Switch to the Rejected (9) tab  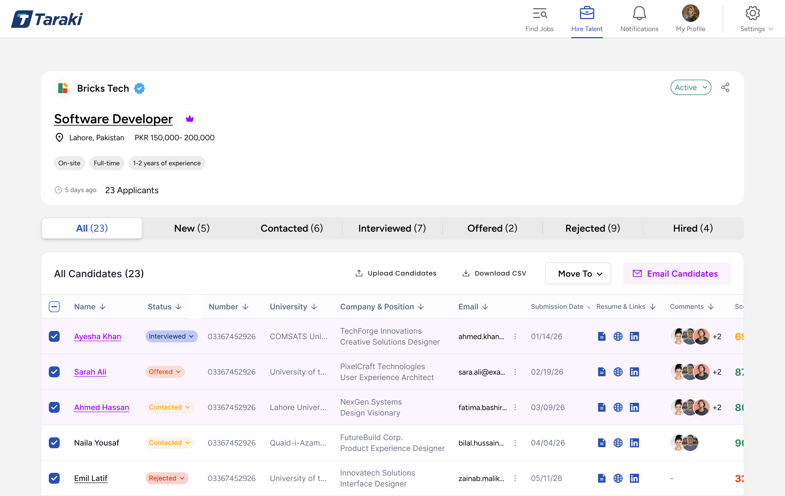click(x=592, y=228)
